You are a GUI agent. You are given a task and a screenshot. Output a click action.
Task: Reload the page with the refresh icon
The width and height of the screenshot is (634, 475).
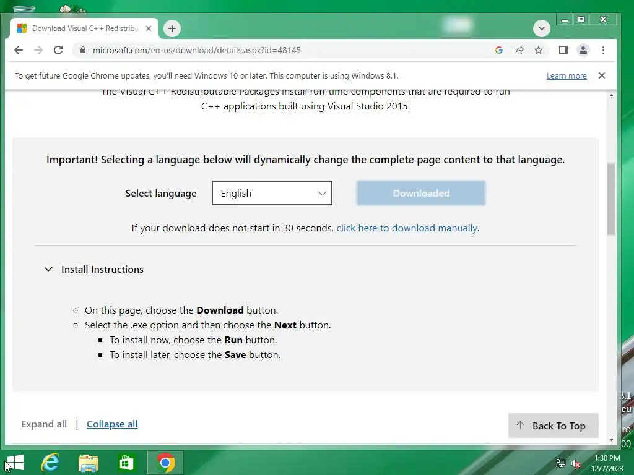(58, 50)
